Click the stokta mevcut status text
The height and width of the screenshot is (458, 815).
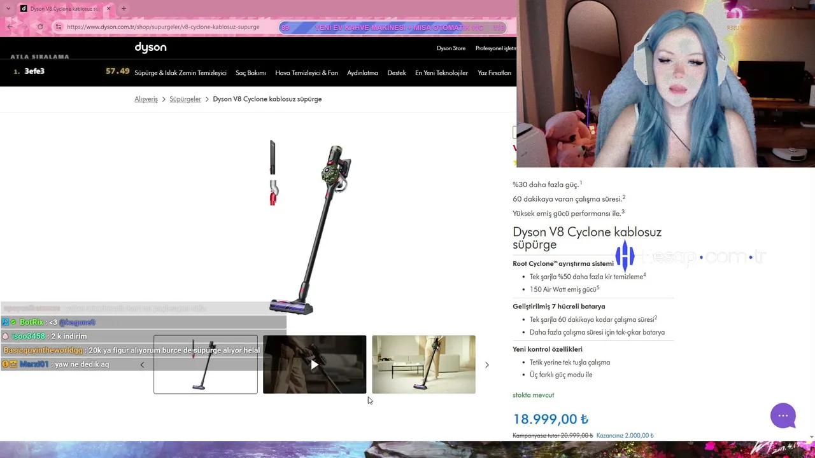click(x=533, y=395)
